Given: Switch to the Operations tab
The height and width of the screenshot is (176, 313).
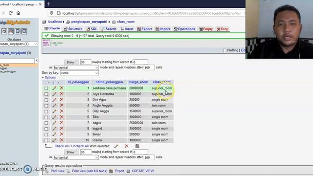Looking at the screenshot, I should 184,29.
